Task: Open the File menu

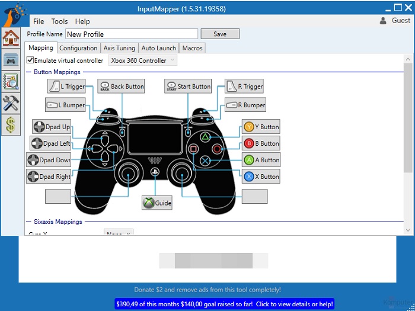Action: coord(39,21)
